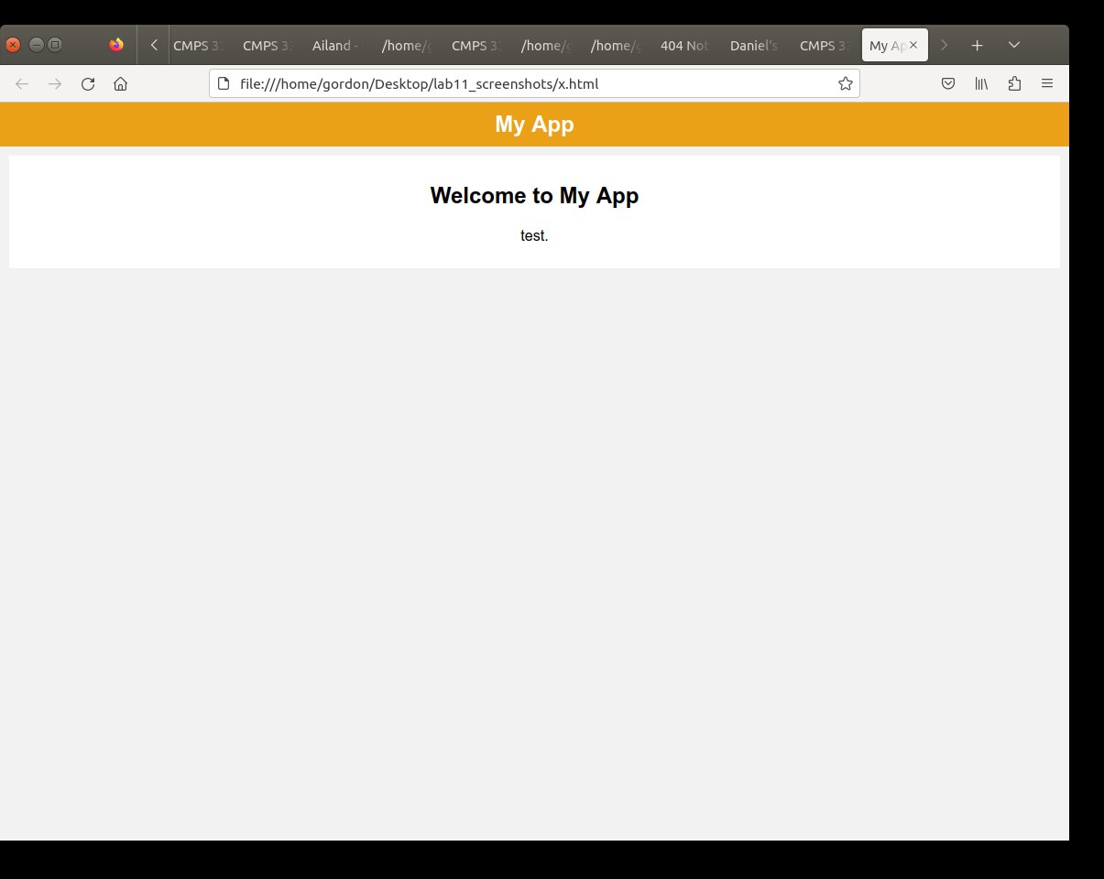This screenshot has height=879, width=1104.
Task: Open the Firefox hamburger application menu
Action: coord(1047,84)
